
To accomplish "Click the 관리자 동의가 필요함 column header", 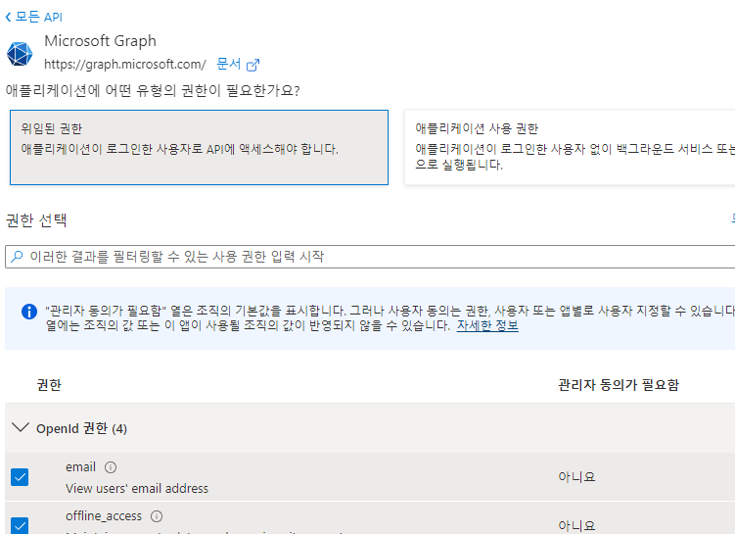I will (x=619, y=385).
